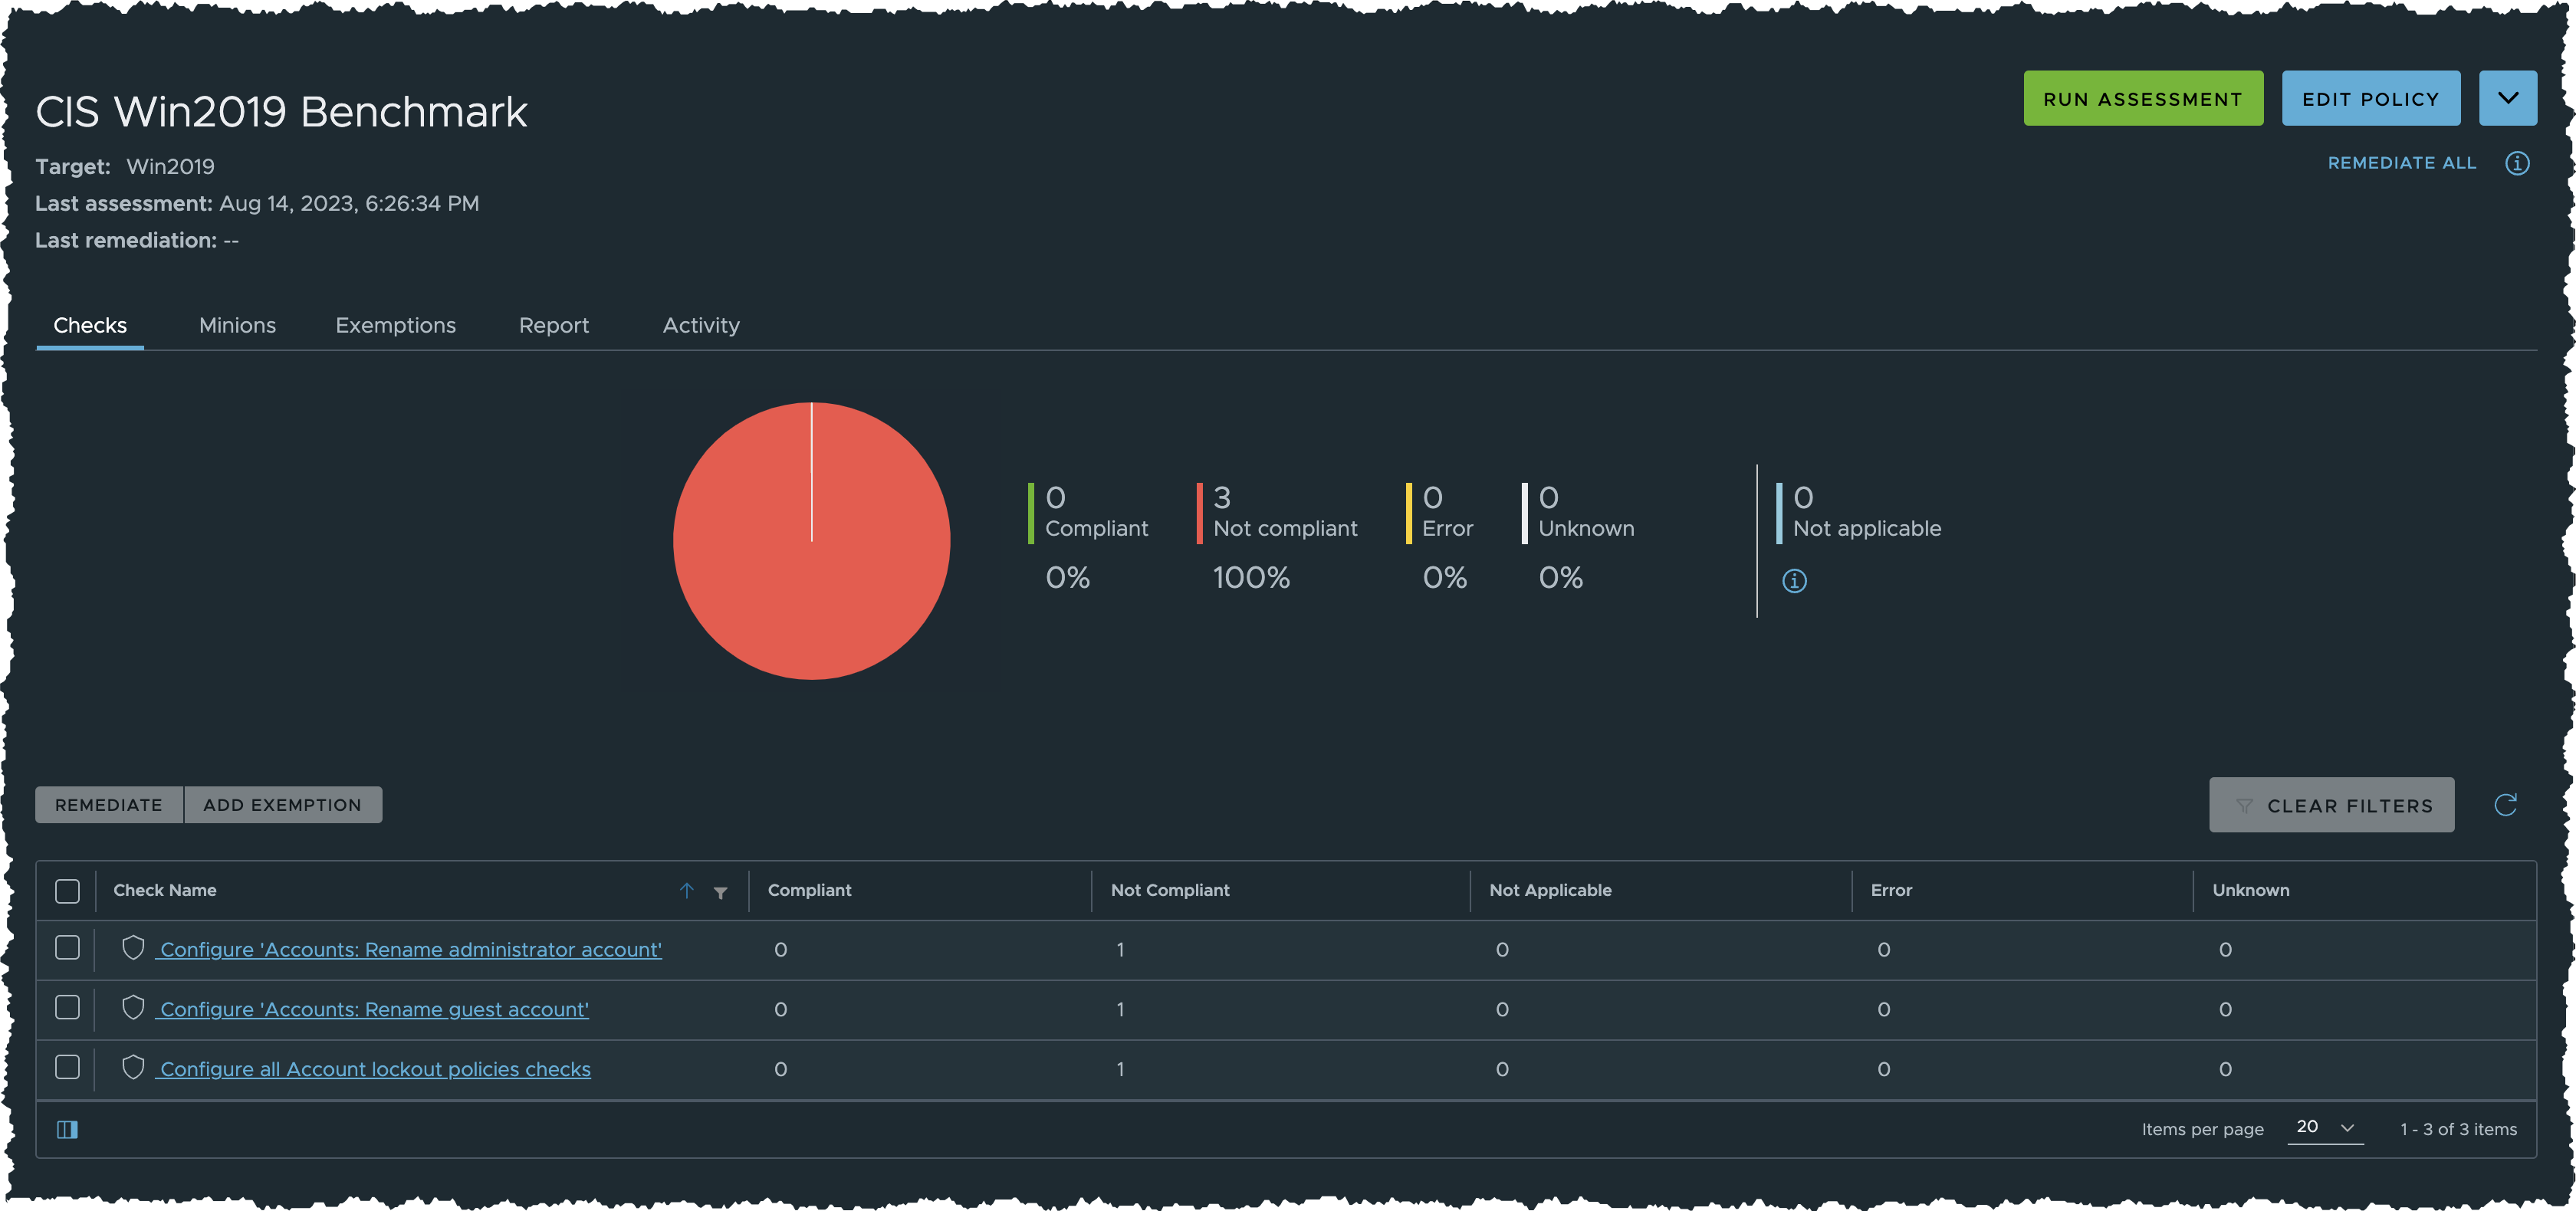Screen dimensions: 2576x1211
Task: Click the Edit Policy button
Action: click(2370, 98)
